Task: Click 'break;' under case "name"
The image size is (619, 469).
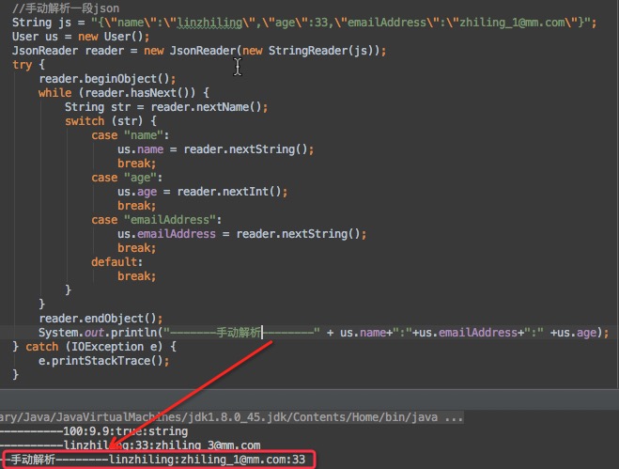Action: point(136,164)
